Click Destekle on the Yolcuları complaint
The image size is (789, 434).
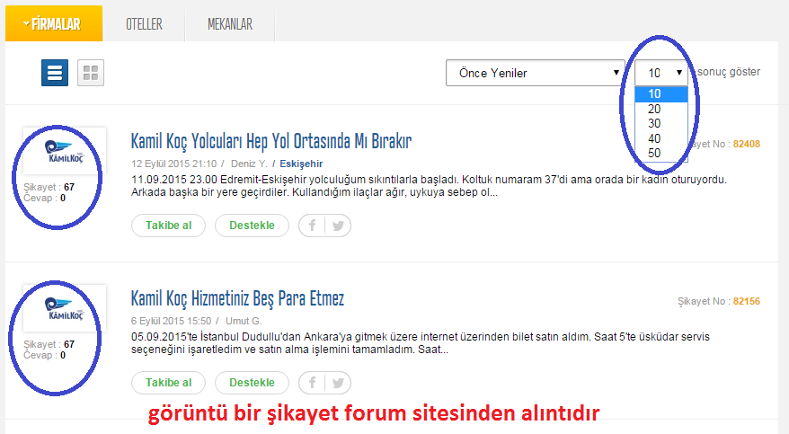253,226
